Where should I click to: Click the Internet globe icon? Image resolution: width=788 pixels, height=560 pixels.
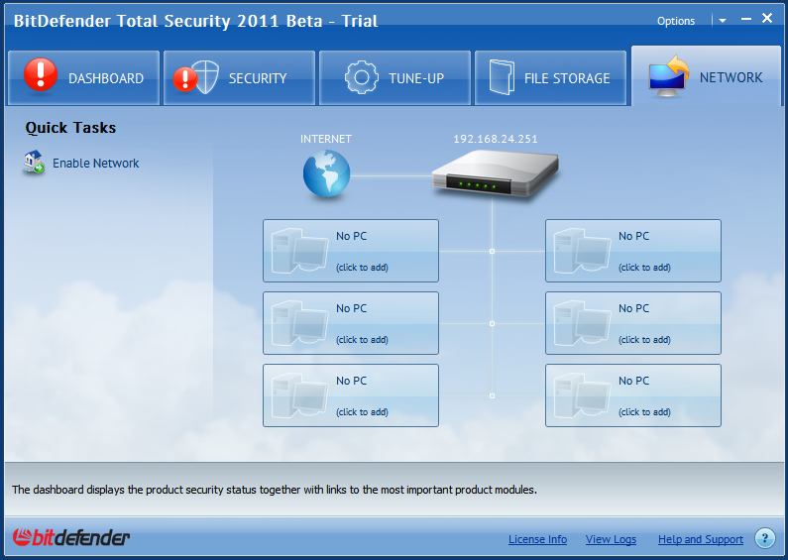(x=327, y=173)
